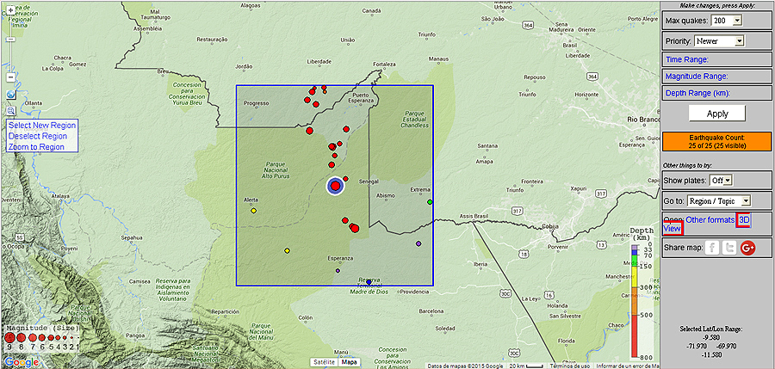Screen dimensions: 775x369
Task: Click the Magnitude (Size) legend
Action: tap(42, 337)
